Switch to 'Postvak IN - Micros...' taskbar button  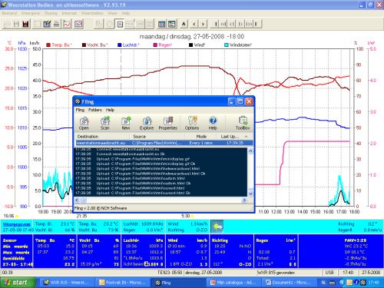point(122,283)
